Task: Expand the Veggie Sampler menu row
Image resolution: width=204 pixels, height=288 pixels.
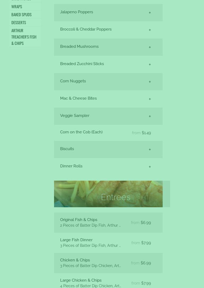Action: click(x=108, y=116)
